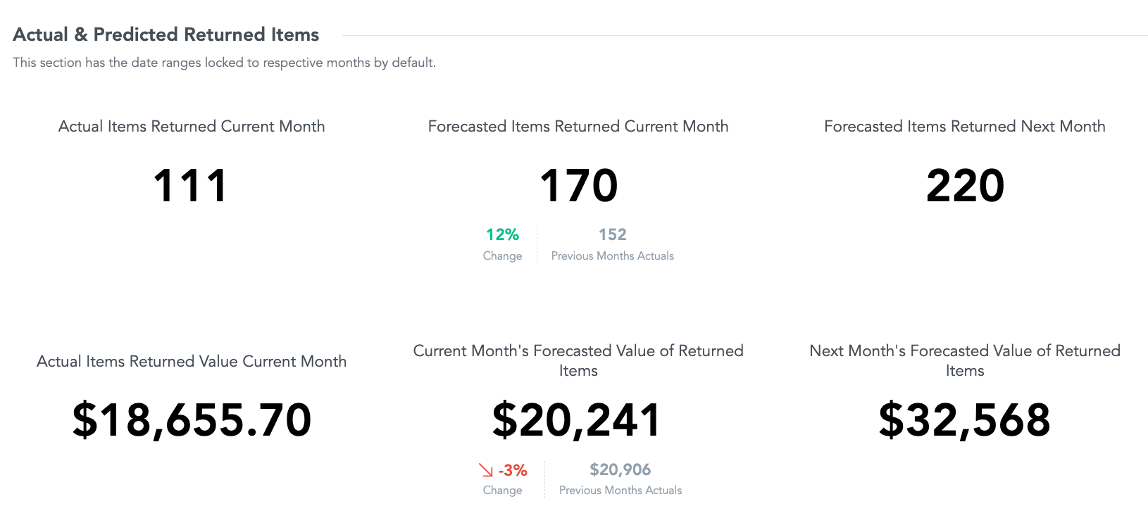Open Next Month's Forecasted Value of Returned Items title
1148x518 pixels.
click(x=964, y=360)
